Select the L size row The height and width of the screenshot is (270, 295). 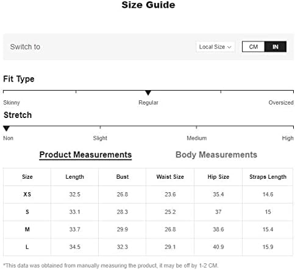[148, 247]
